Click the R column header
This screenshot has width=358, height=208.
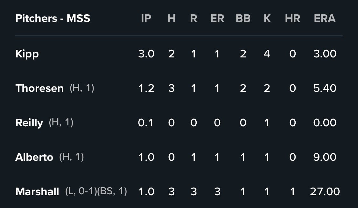pyautogui.click(x=193, y=19)
